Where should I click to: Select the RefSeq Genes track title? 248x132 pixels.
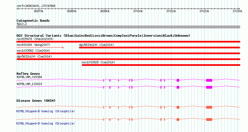(x=28, y=74)
